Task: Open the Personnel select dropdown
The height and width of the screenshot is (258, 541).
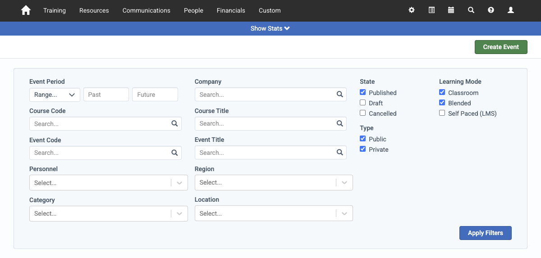Action: click(x=108, y=183)
